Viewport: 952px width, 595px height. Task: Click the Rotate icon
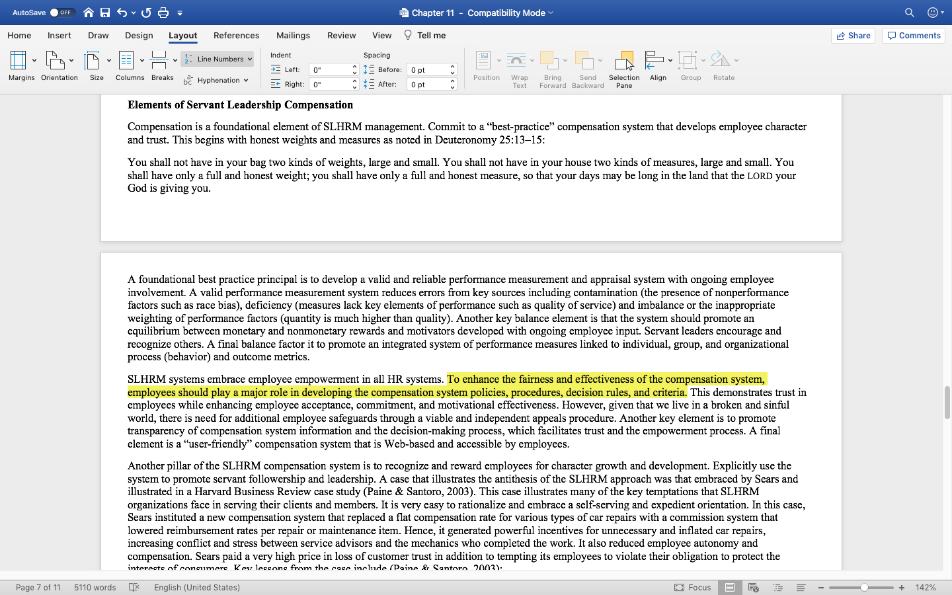720,60
